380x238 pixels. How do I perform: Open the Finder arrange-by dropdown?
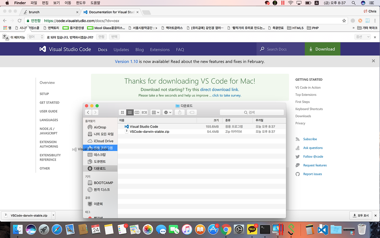pos(155,112)
